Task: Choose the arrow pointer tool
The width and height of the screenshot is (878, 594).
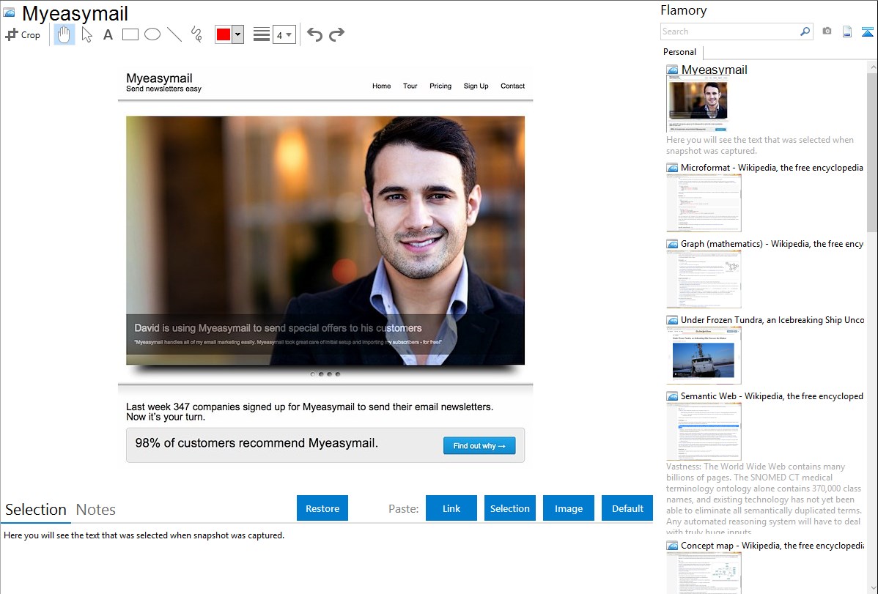Action: [x=87, y=34]
